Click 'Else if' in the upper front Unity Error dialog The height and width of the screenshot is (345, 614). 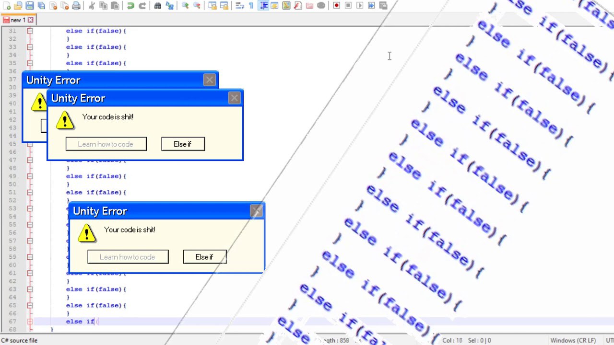pos(183,144)
